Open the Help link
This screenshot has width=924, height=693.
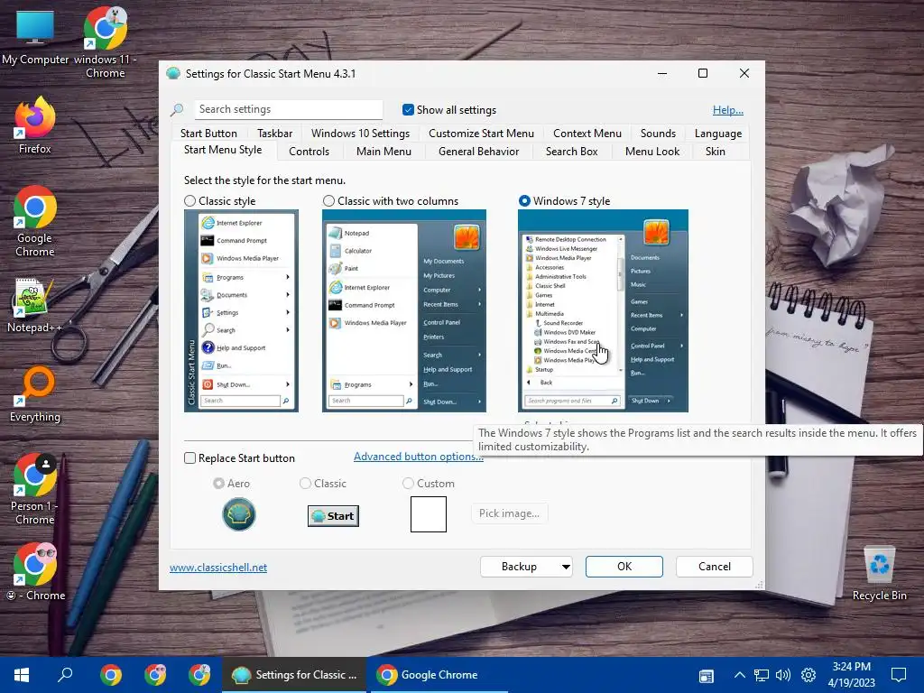point(728,110)
